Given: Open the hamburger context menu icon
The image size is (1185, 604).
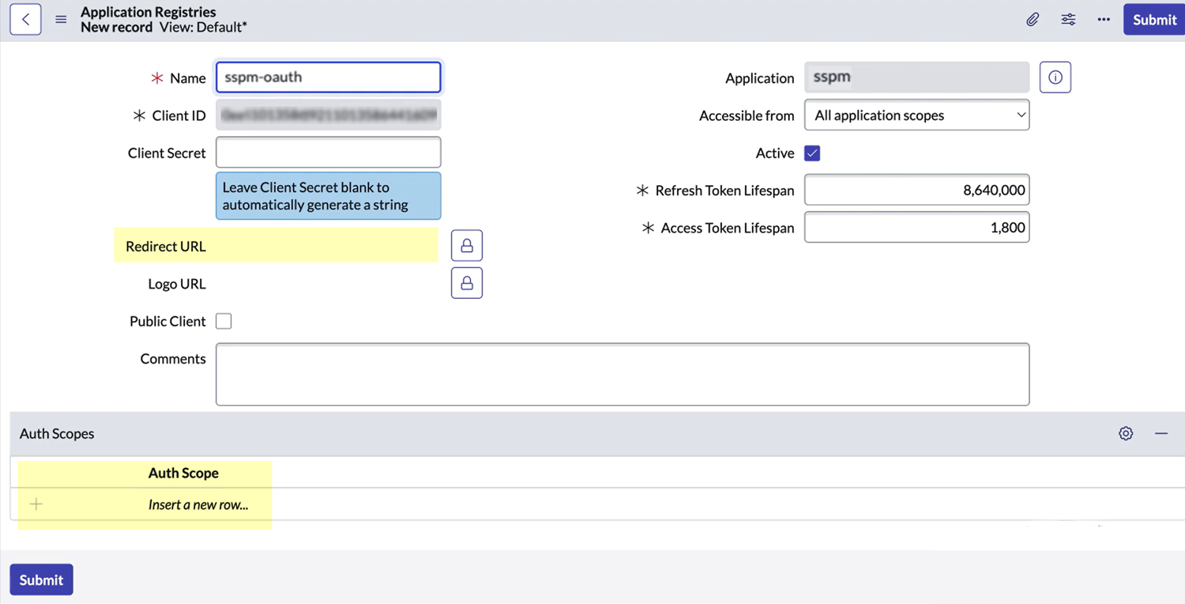Looking at the screenshot, I should tap(61, 20).
